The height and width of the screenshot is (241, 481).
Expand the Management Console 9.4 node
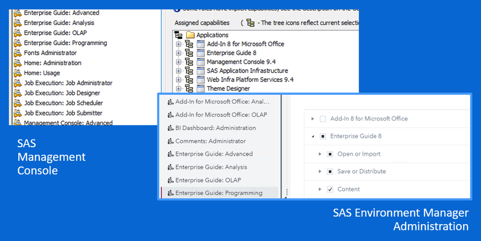(178, 62)
